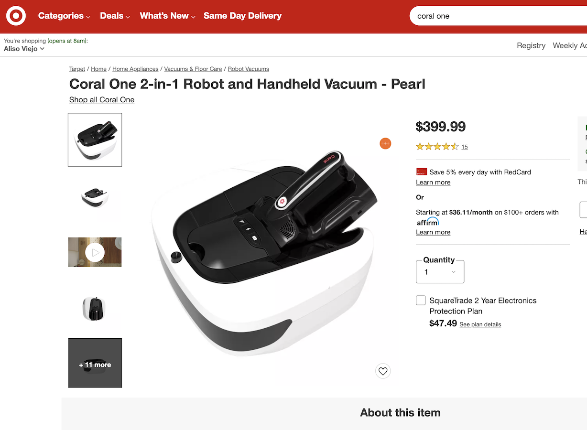Click the orange circular badge on product image
The image size is (587, 430).
(385, 143)
